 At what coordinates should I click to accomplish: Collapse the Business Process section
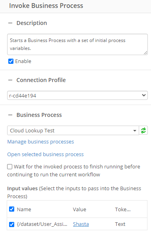click(10, 115)
